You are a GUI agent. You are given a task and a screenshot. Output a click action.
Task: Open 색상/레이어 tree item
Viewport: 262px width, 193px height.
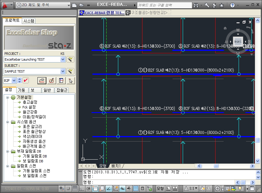click(x=33, y=137)
